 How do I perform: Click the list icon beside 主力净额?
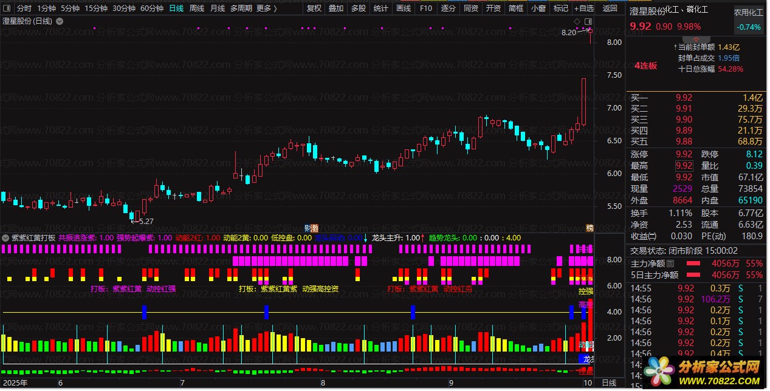(x=670, y=263)
